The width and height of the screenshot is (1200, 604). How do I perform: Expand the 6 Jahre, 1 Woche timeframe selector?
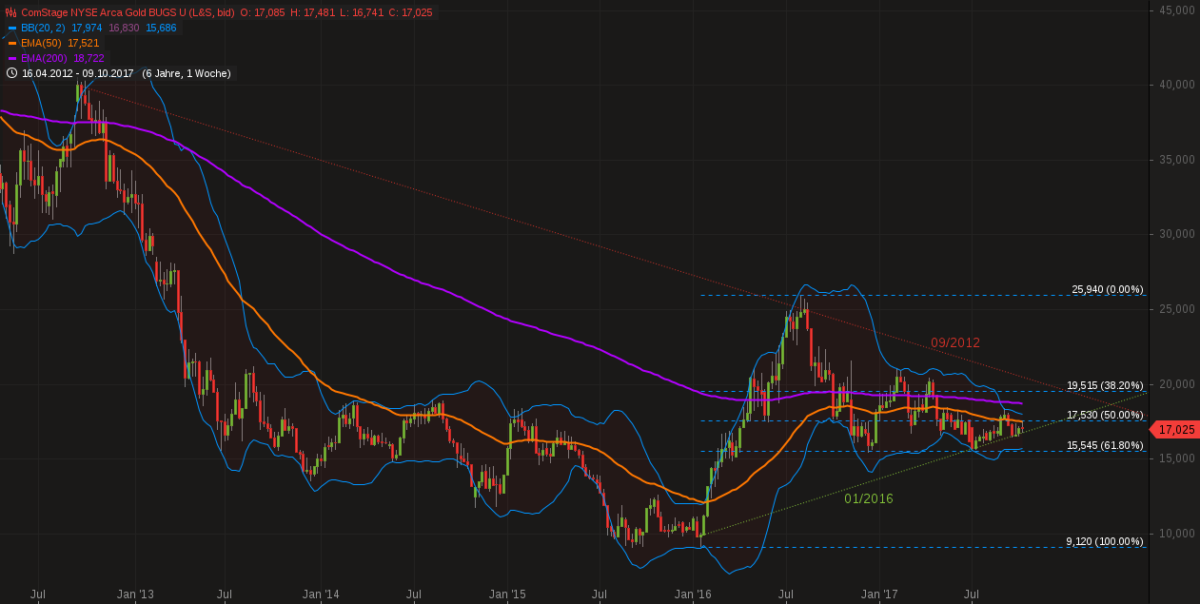tap(187, 73)
